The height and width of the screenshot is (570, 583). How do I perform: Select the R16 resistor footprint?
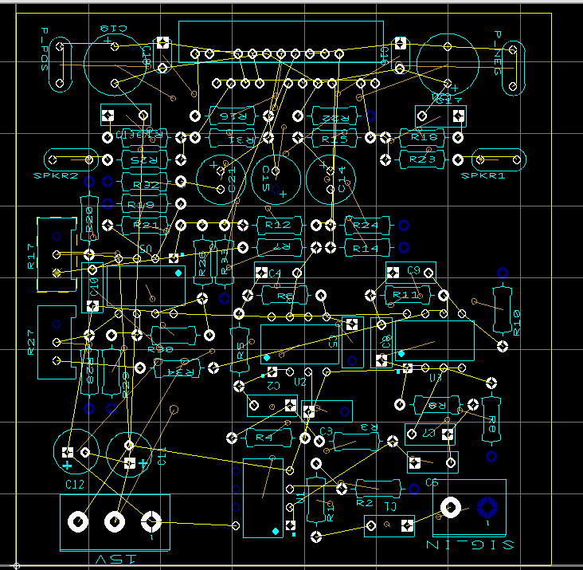[x=232, y=116]
